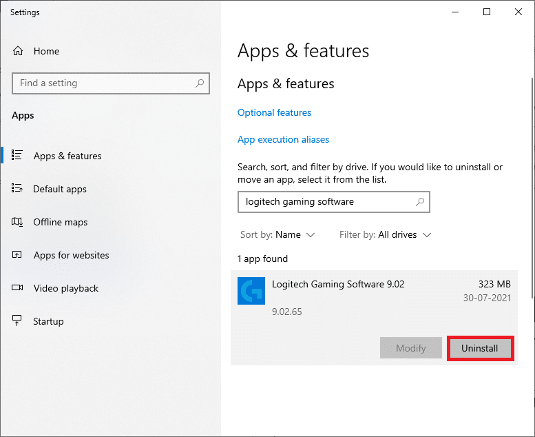This screenshot has height=437, width=535.
Task: Focus the Find a setting search field
Action: point(103,83)
